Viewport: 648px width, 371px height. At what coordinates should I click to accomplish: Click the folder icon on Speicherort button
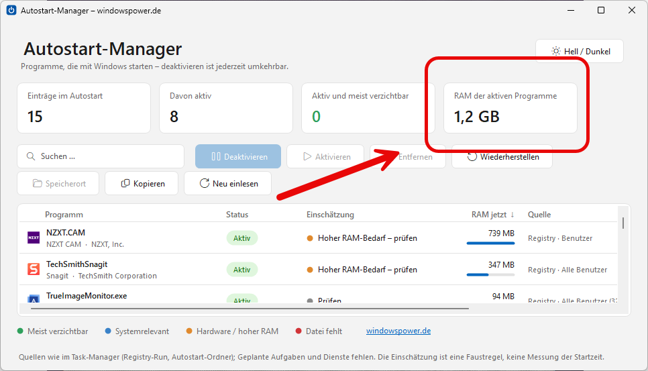click(37, 183)
